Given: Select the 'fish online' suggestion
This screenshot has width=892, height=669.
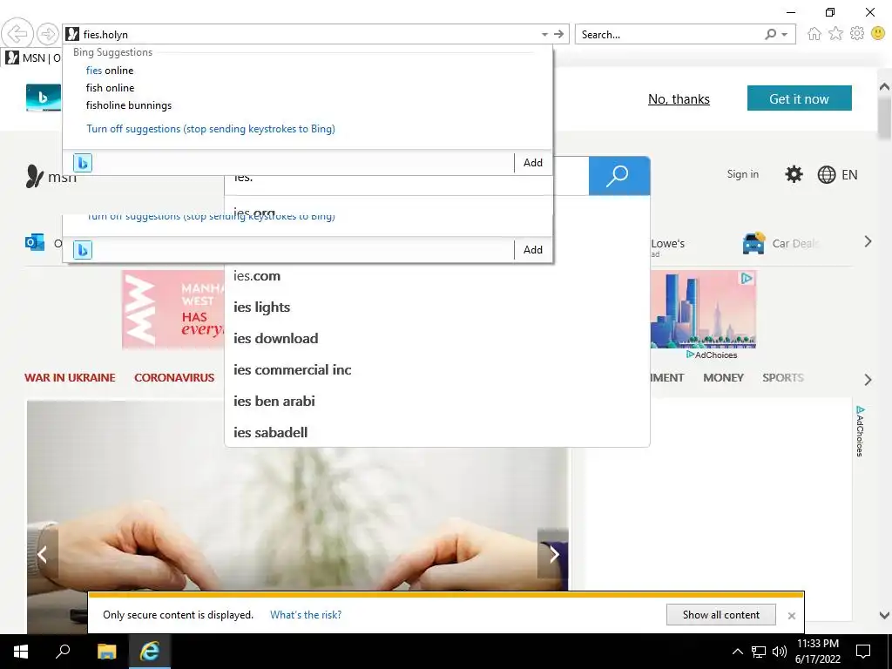Looking at the screenshot, I should pyautogui.click(x=110, y=88).
